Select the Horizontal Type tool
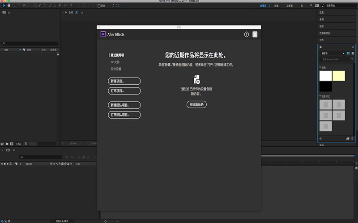This screenshot has width=358, height=223. click(44, 5)
